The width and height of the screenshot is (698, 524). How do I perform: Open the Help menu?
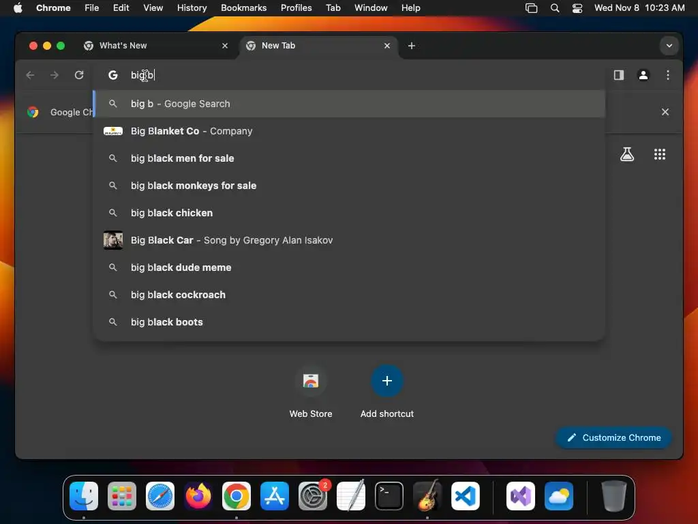(410, 8)
